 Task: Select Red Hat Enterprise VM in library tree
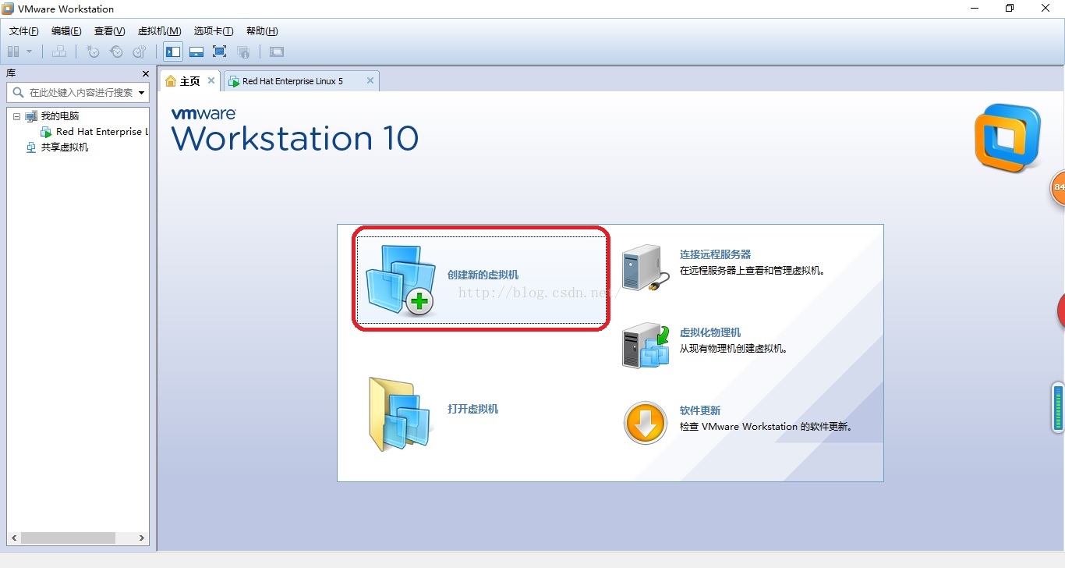[101, 132]
